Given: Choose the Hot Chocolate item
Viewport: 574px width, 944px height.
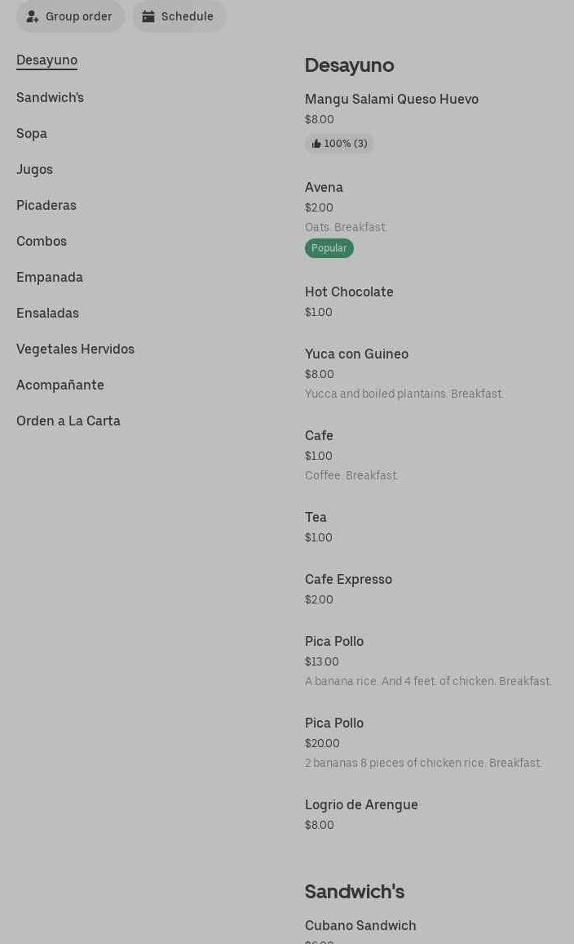Looking at the screenshot, I should [x=349, y=292].
